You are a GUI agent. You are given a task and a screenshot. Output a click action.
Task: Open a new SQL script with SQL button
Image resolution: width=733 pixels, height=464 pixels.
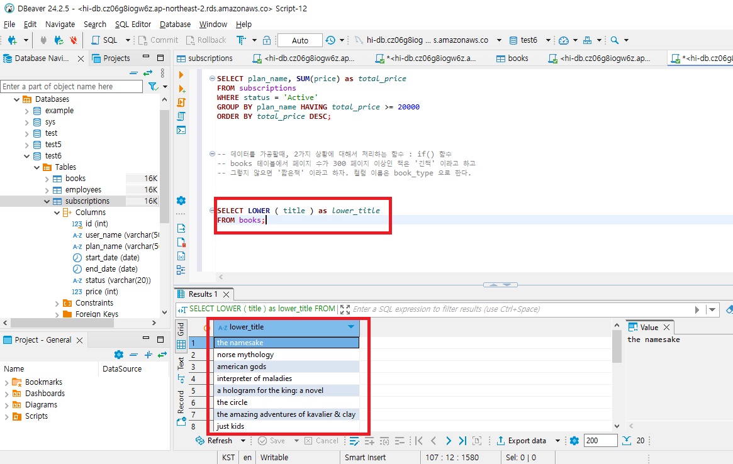tap(104, 40)
